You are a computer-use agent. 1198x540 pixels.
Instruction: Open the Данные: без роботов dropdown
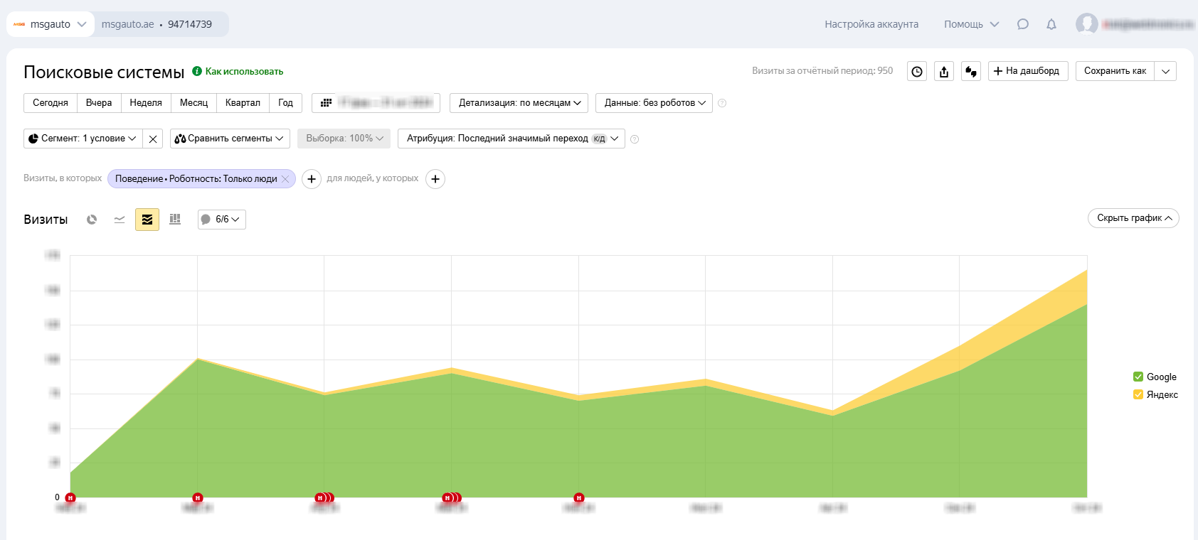pos(654,103)
